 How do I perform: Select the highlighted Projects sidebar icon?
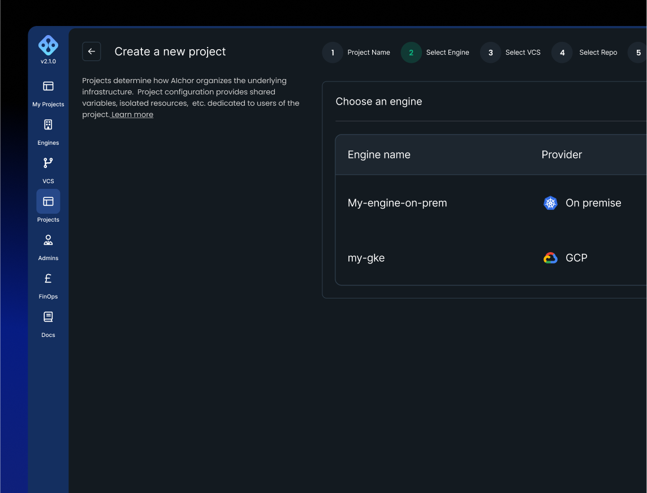[48, 201]
